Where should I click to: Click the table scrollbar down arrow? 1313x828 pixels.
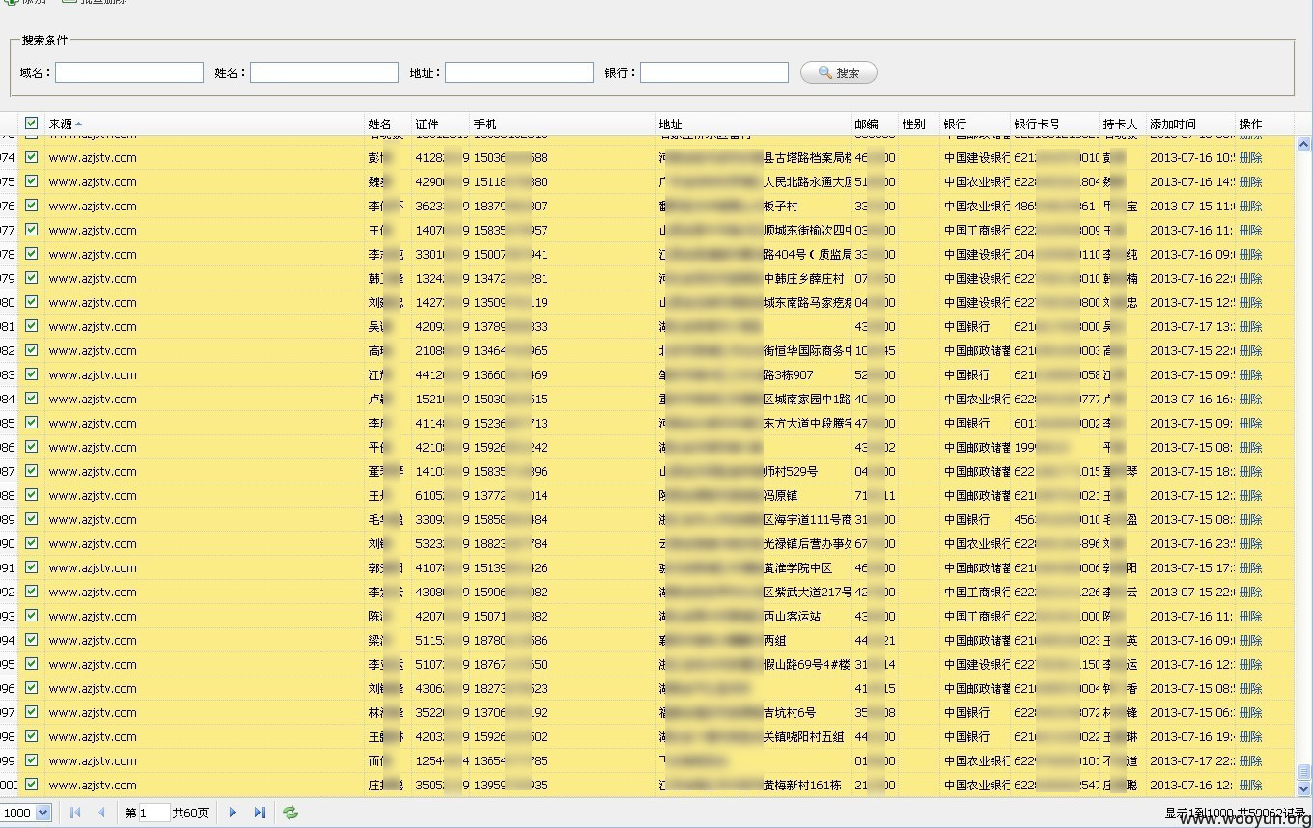tap(1303, 787)
